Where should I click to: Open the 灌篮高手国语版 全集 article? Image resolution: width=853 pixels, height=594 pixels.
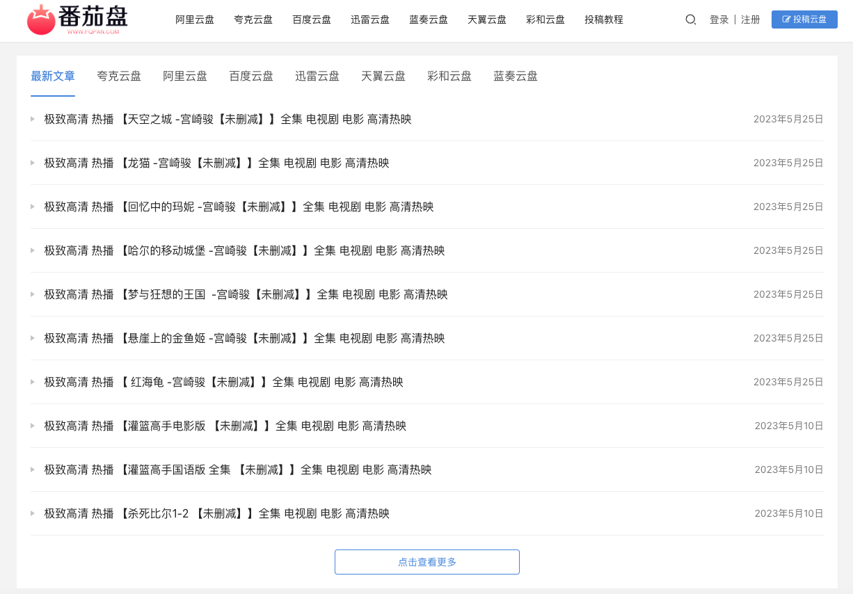(238, 469)
